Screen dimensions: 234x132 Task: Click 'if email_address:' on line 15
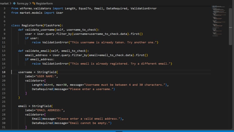tap(40, 59)
